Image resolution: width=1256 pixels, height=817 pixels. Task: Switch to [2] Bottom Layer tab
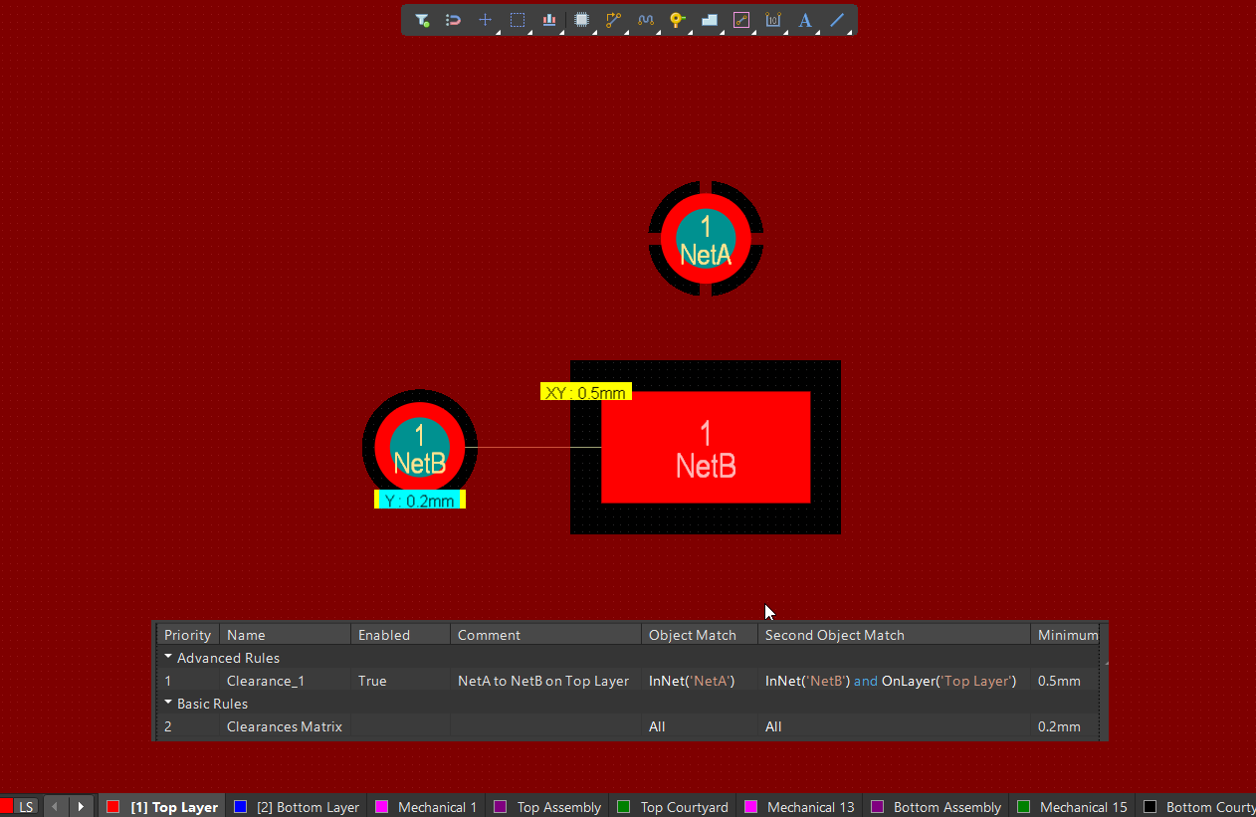tap(297, 806)
